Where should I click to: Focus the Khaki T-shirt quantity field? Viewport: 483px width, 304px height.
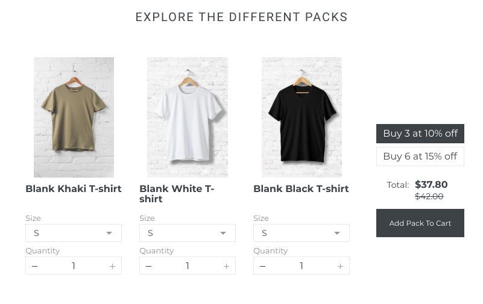(x=74, y=266)
